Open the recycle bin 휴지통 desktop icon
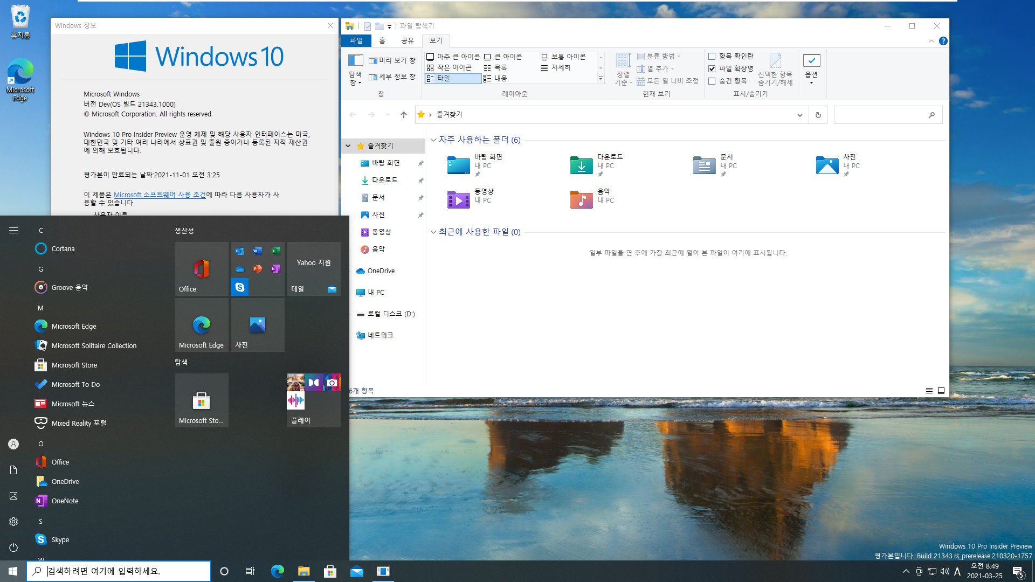This screenshot has height=582, width=1035. coord(20,22)
